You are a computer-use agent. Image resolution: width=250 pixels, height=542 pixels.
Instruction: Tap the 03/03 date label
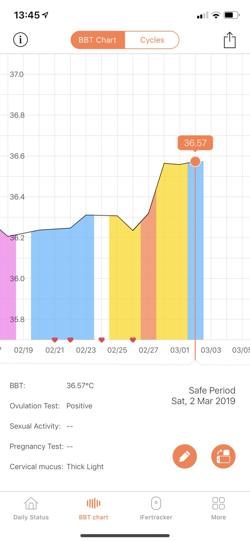tap(211, 350)
